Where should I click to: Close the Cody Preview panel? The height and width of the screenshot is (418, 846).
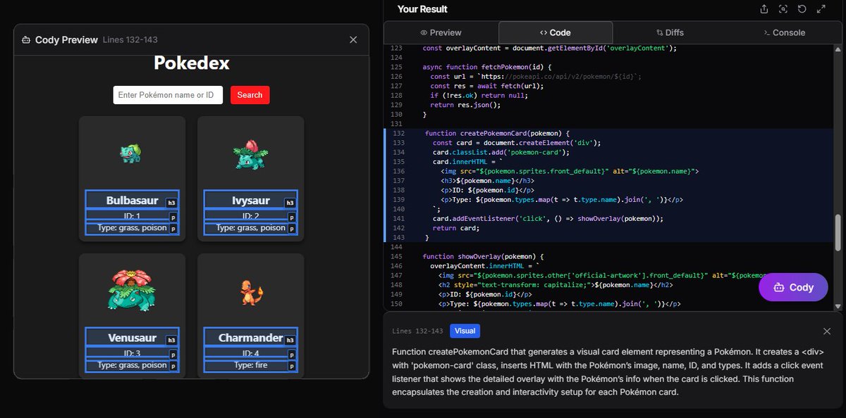pyautogui.click(x=353, y=40)
